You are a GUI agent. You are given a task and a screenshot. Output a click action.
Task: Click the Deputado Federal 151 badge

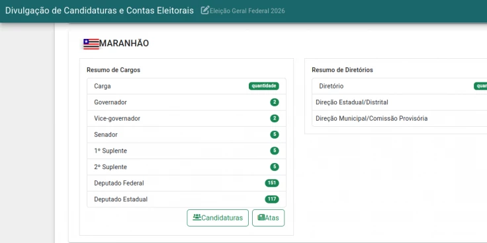272,183
